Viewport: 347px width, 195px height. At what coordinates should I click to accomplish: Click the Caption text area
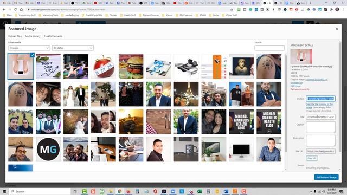point(320,127)
